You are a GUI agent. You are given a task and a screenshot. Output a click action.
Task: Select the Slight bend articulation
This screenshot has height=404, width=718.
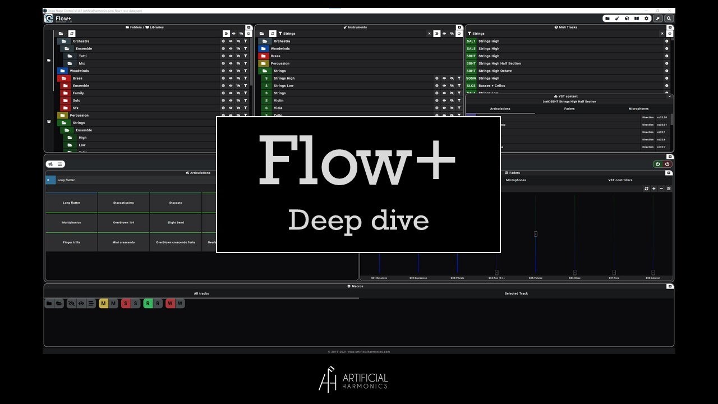176,223
